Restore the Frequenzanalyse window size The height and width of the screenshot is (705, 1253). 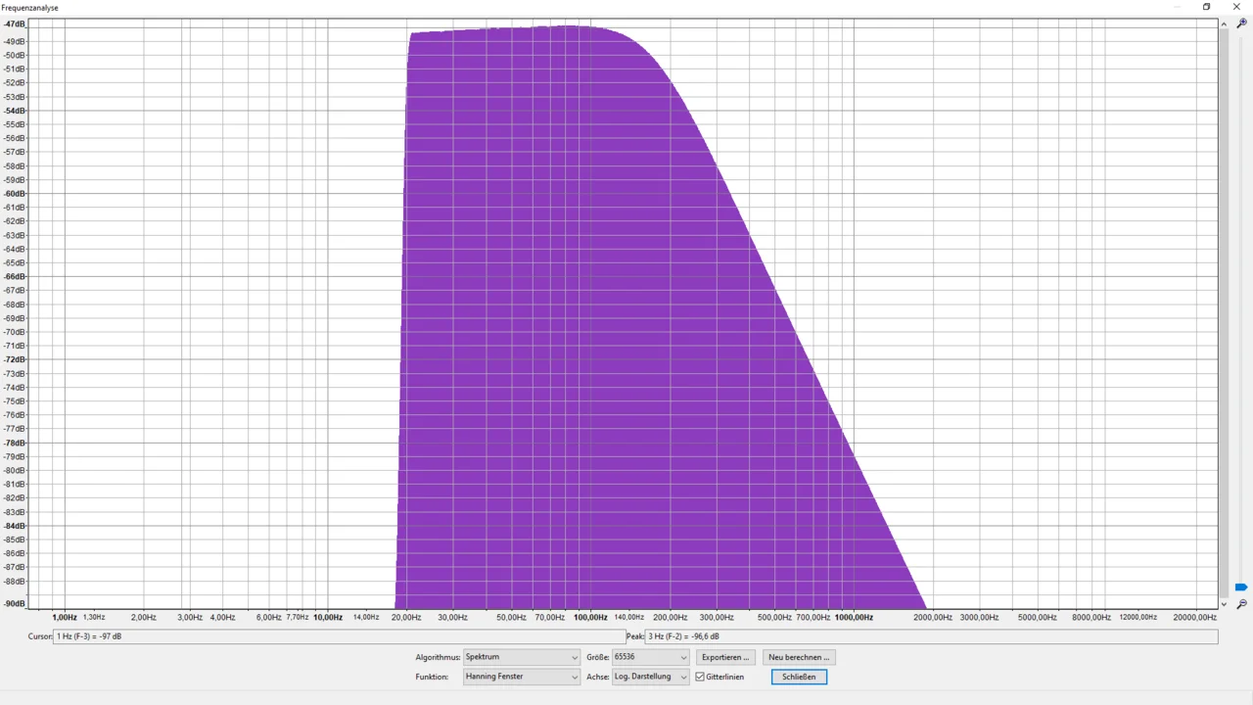click(1206, 7)
